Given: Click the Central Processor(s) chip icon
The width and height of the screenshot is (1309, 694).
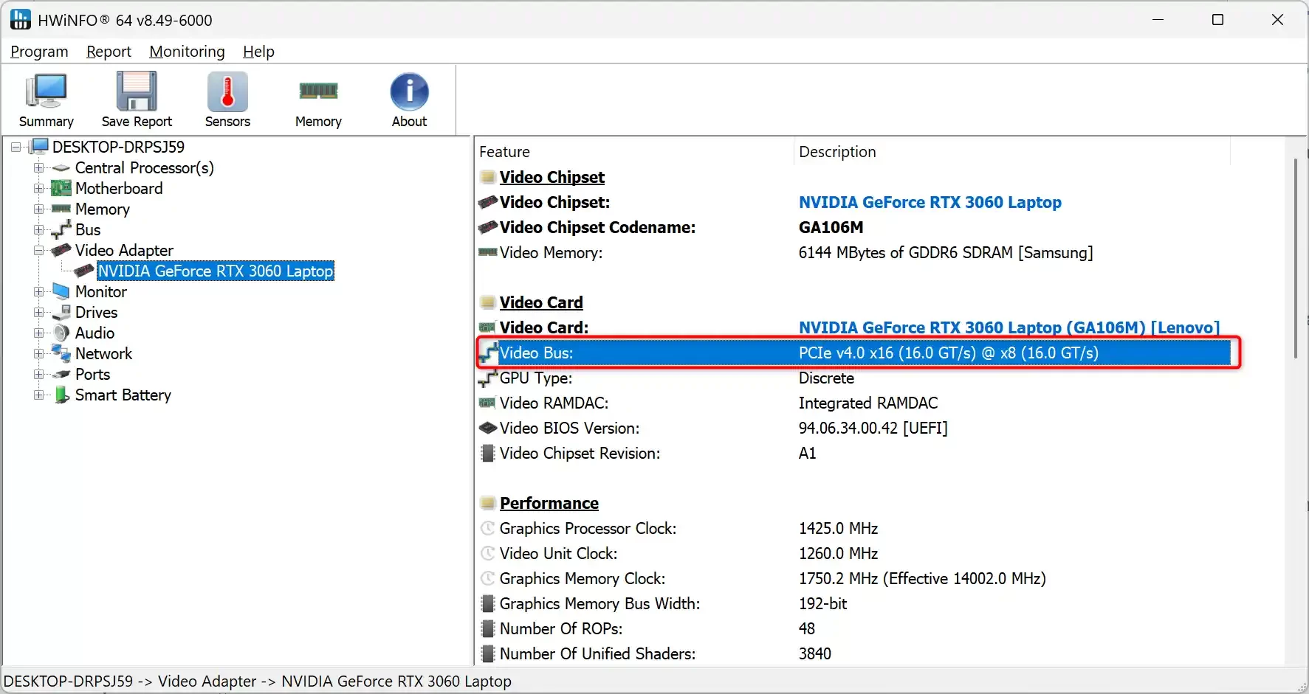Looking at the screenshot, I should 61,168.
